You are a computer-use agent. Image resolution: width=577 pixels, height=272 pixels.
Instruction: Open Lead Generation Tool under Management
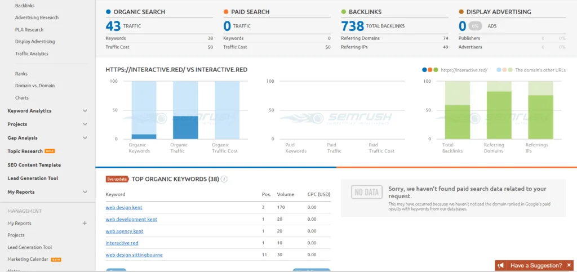click(x=30, y=247)
